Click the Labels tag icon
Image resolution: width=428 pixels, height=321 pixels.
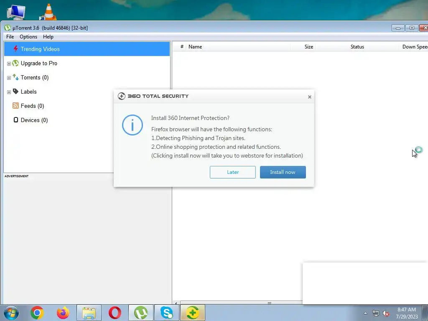coord(15,92)
